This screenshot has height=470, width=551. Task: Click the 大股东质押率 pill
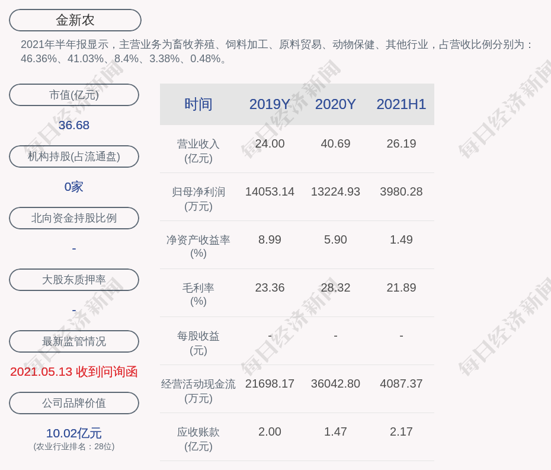(x=74, y=280)
